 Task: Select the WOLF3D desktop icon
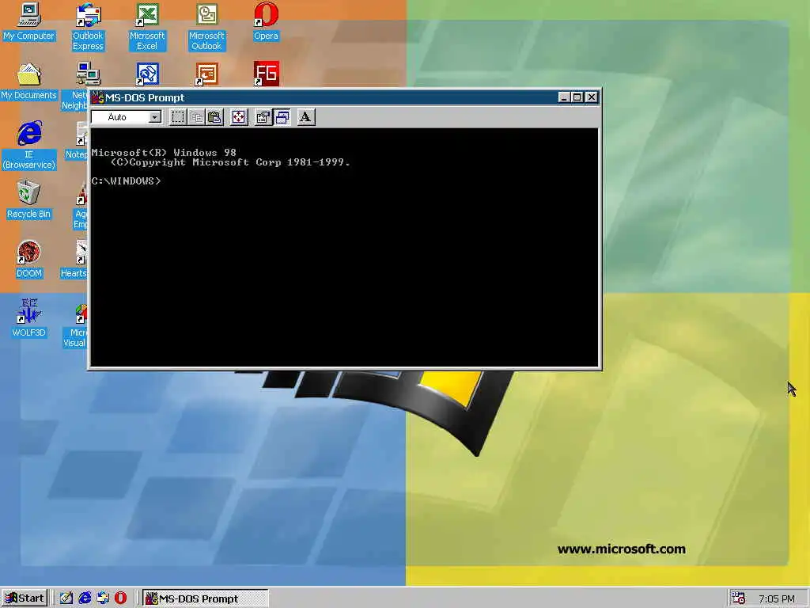(x=28, y=318)
